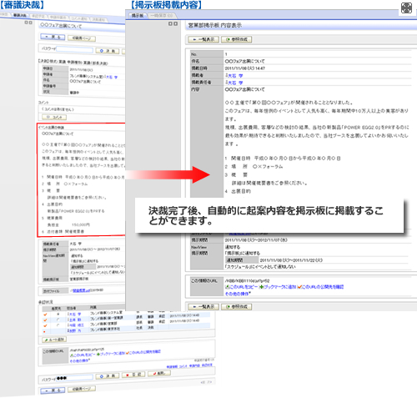The width and height of the screenshot is (417, 398).
Task: Click the bottom 印刷用ページ button in the approval window
Action: (x=82, y=389)
